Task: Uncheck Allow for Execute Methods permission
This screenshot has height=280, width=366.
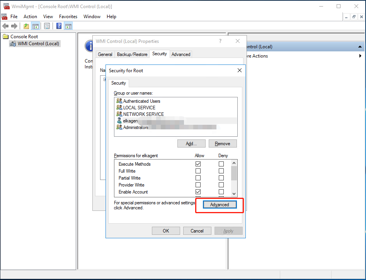Action: coord(198,164)
